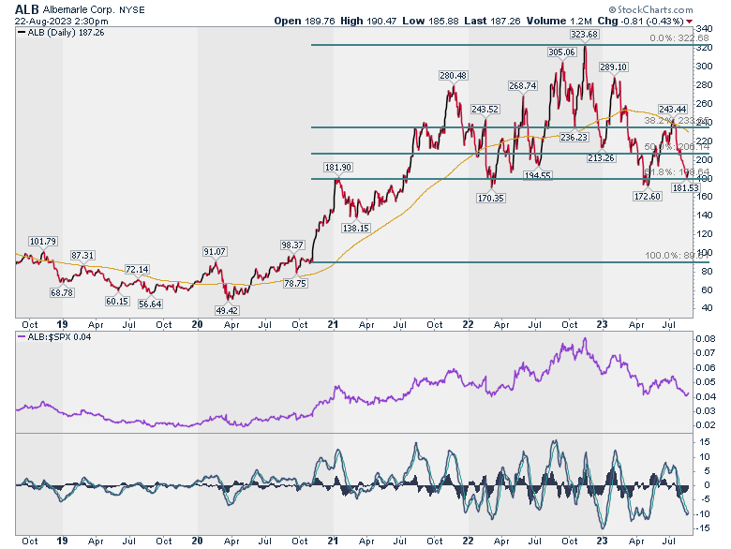Click the 60.15 price label
Image resolution: width=731 pixels, height=549 pixels.
(117, 302)
